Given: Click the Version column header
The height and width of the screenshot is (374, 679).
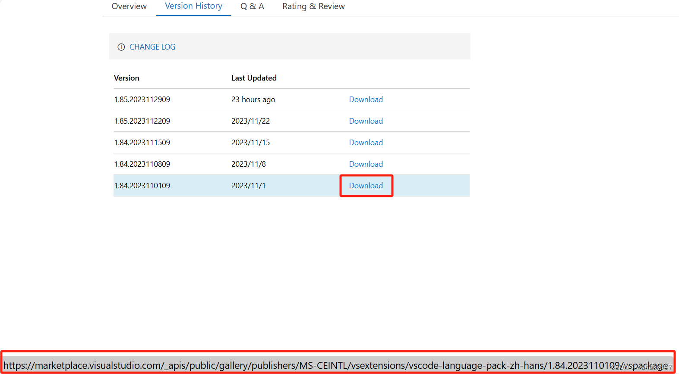Looking at the screenshot, I should coord(126,78).
